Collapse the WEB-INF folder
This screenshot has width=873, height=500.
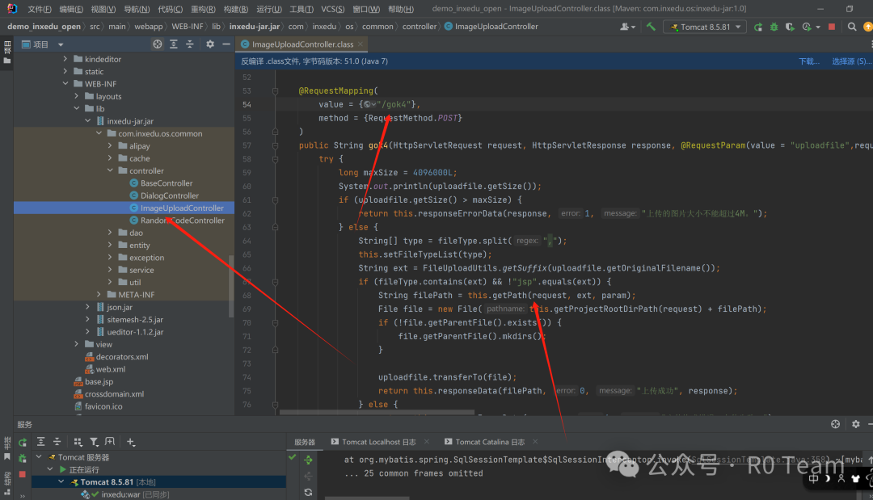pos(65,83)
